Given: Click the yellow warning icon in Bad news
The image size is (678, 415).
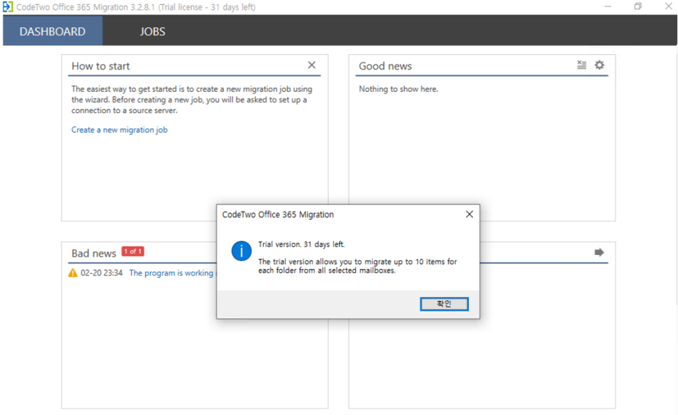Looking at the screenshot, I should pyautogui.click(x=73, y=272).
